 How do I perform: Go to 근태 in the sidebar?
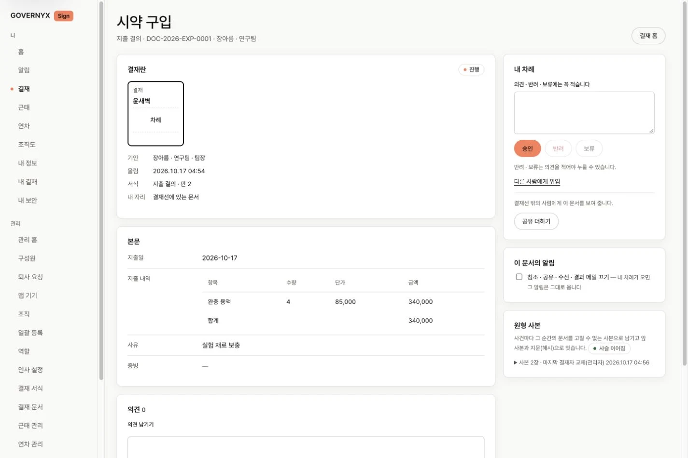pos(24,107)
